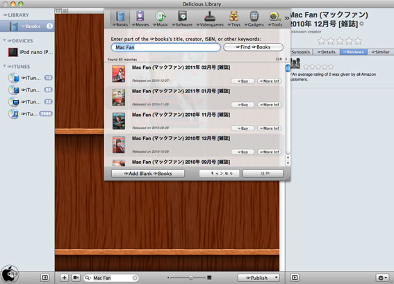Buy Mac Fan 2010年 12月号

tap(243, 152)
